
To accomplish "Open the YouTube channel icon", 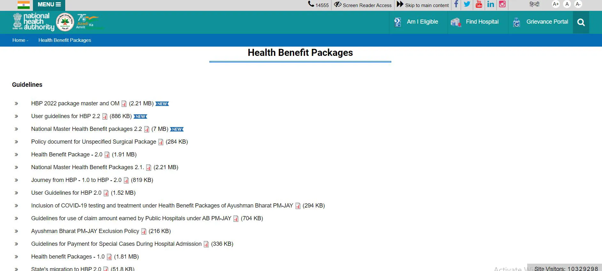I will 479,4.
